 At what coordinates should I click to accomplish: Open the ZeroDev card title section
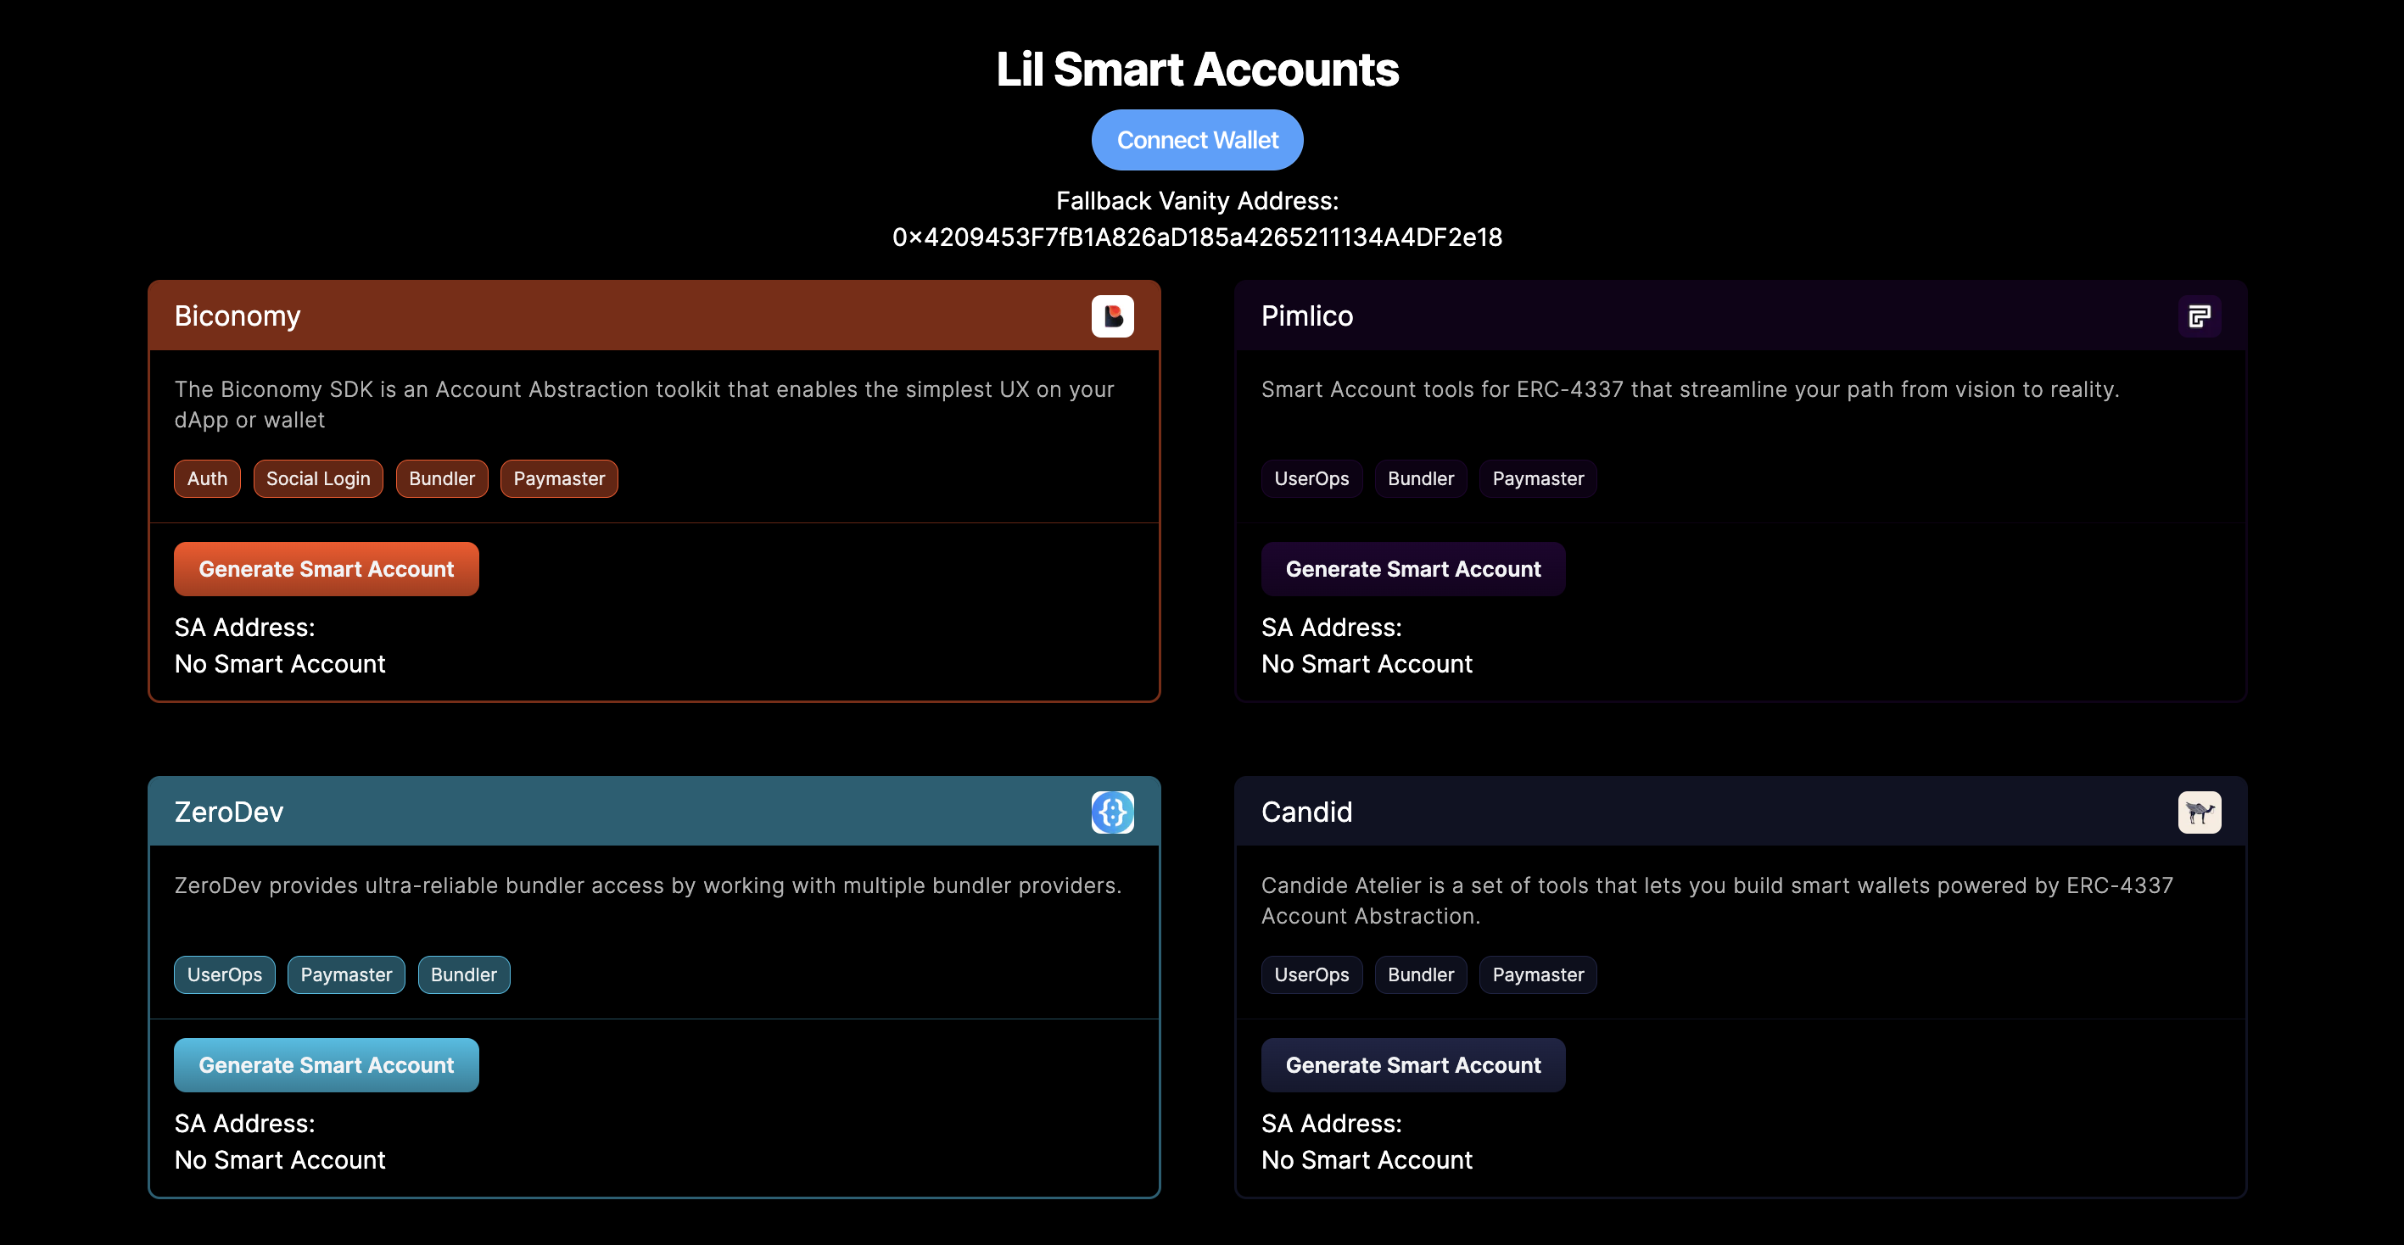point(229,812)
